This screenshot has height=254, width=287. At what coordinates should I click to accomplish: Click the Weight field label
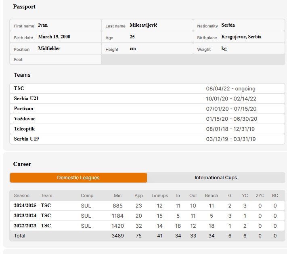point(204,49)
